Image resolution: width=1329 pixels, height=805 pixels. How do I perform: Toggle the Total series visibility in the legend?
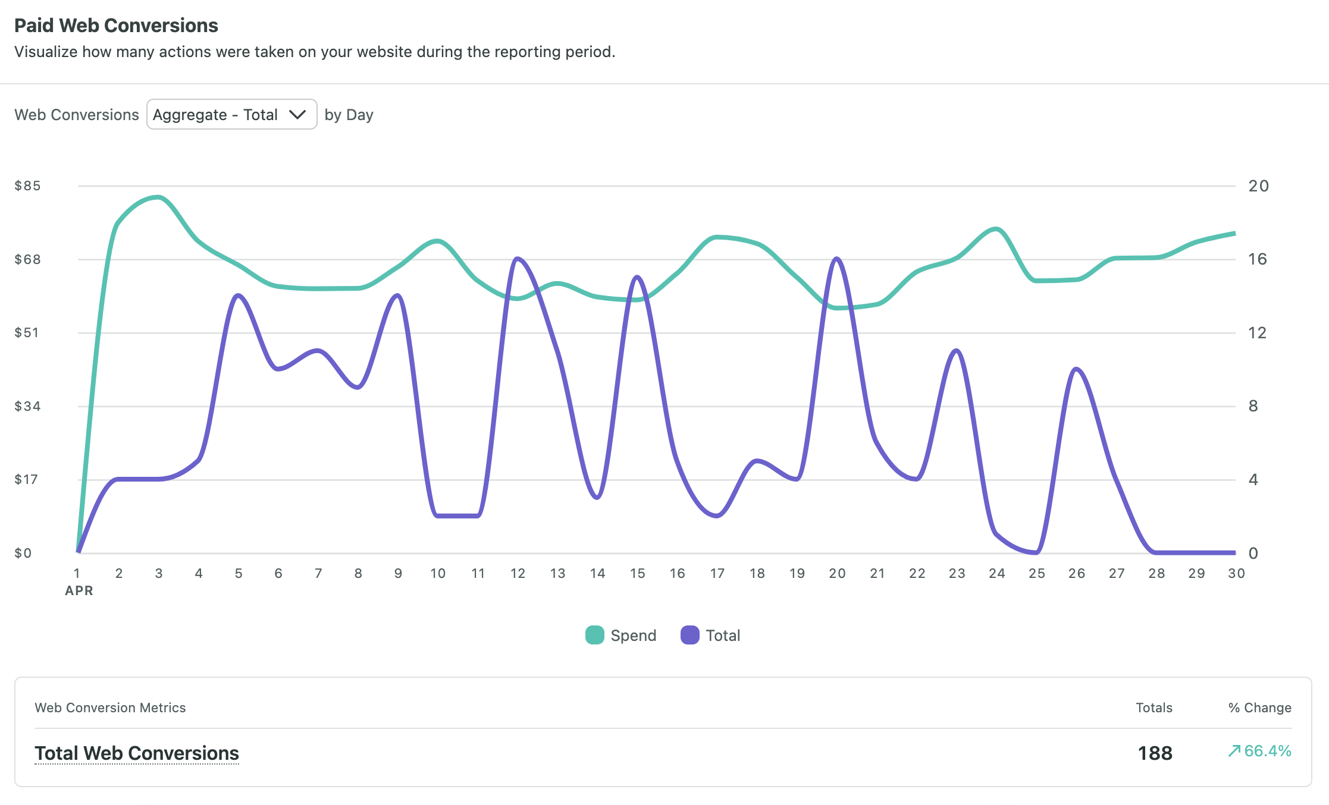tap(711, 635)
